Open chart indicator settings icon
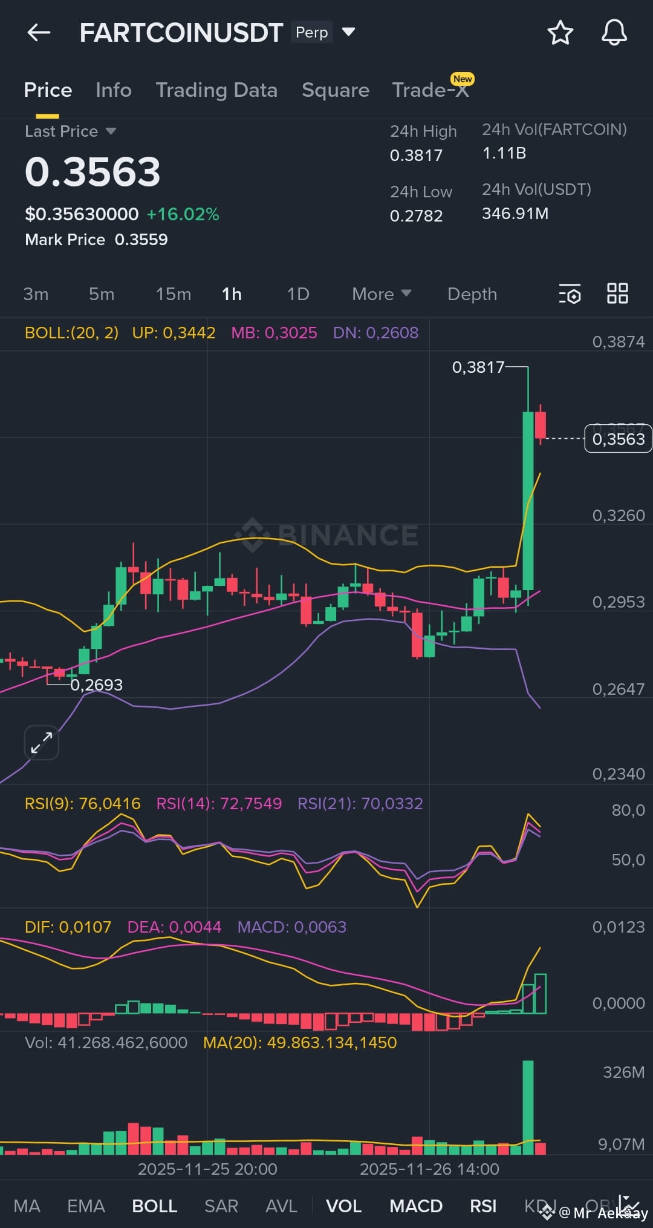Viewport: 653px width, 1228px height. point(570,294)
